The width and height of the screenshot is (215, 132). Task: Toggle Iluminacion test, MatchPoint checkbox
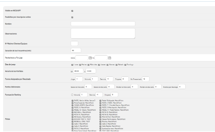coord(100,129)
